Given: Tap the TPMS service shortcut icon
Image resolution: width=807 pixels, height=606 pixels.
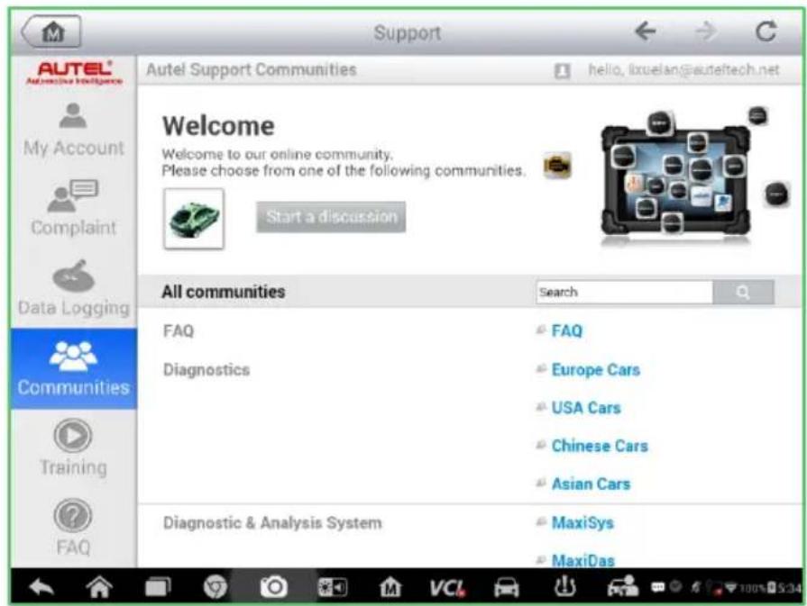Looking at the screenshot, I should 564,587.
